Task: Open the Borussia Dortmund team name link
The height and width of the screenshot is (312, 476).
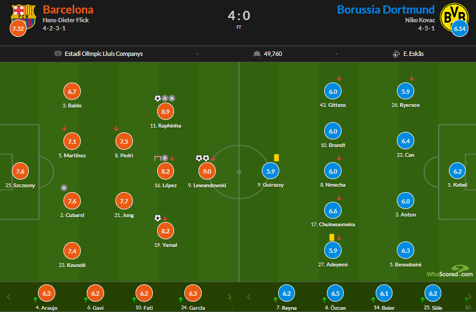Action: click(x=386, y=10)
